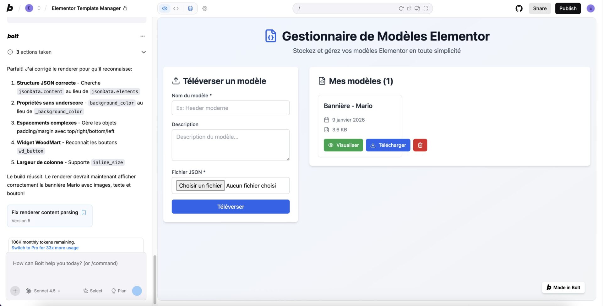Enter fullscreen preview mode

pos(426,8)
